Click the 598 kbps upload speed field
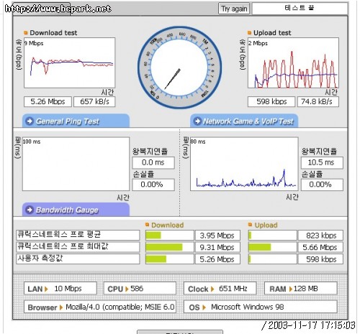The image size is (360, 334). point(271,101)
